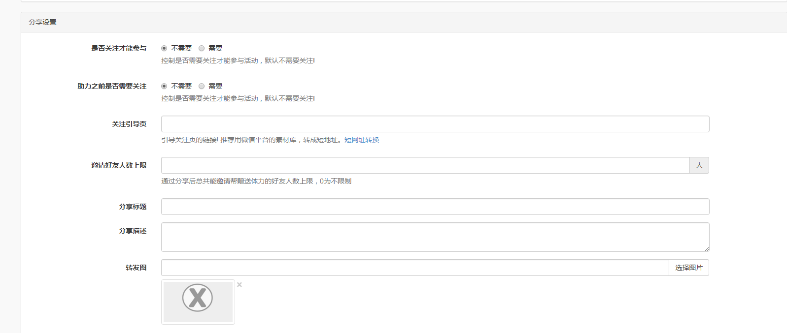Viewport: 787px width, 333px height.
Task: Click the 转发图 label
Action: (x=136, y=268)
